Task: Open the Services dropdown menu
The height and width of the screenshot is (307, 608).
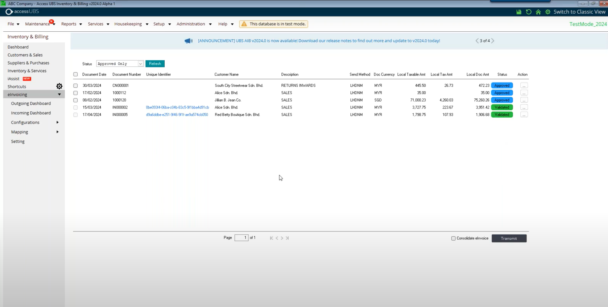Action: pyautogui.click(x=98, y=24)
